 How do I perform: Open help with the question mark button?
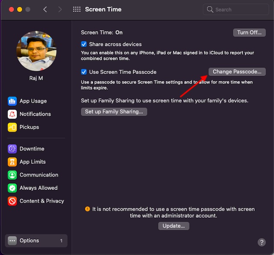[x=262, y=242]
